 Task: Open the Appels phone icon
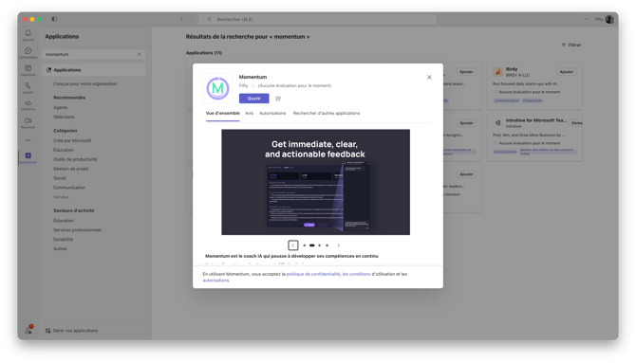click(28, 86)
